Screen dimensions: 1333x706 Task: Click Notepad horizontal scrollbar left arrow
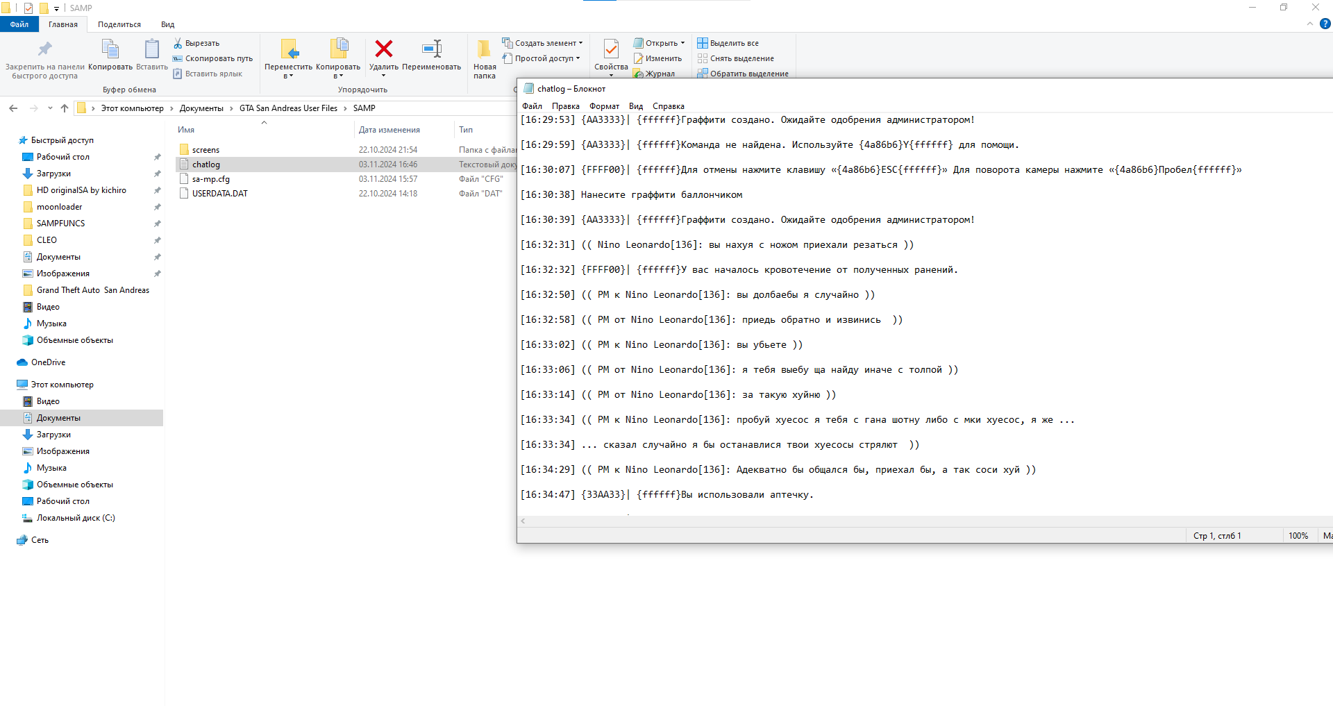tap(523, 521)
